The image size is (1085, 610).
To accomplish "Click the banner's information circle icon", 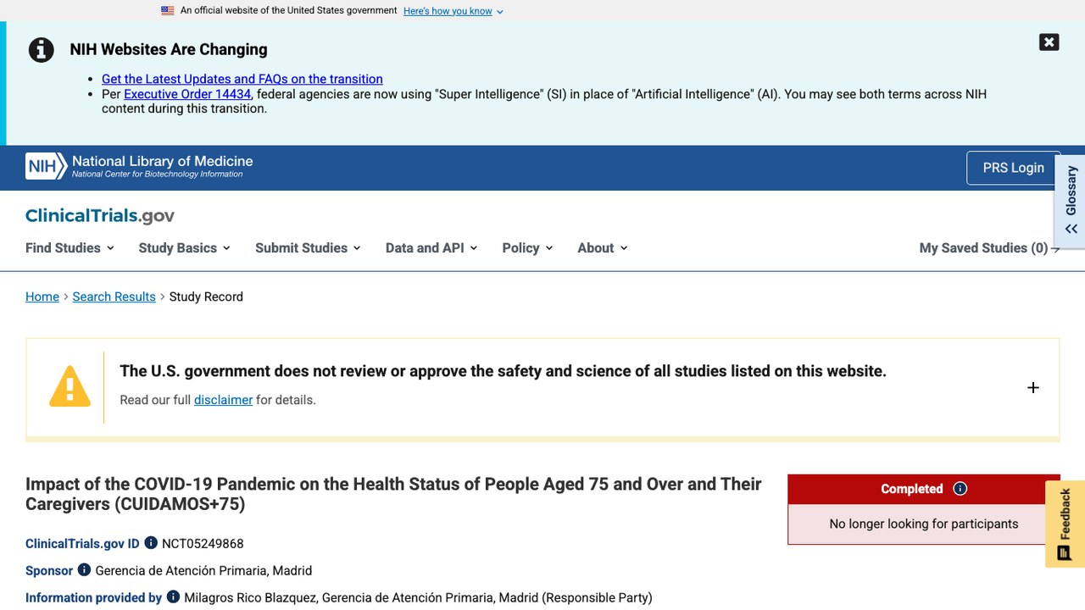I will 42,50.
